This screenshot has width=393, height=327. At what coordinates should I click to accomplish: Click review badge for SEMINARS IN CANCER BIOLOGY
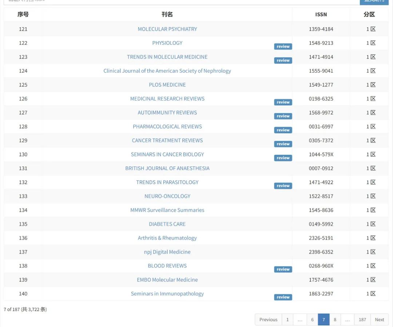[x=283, y=158]
